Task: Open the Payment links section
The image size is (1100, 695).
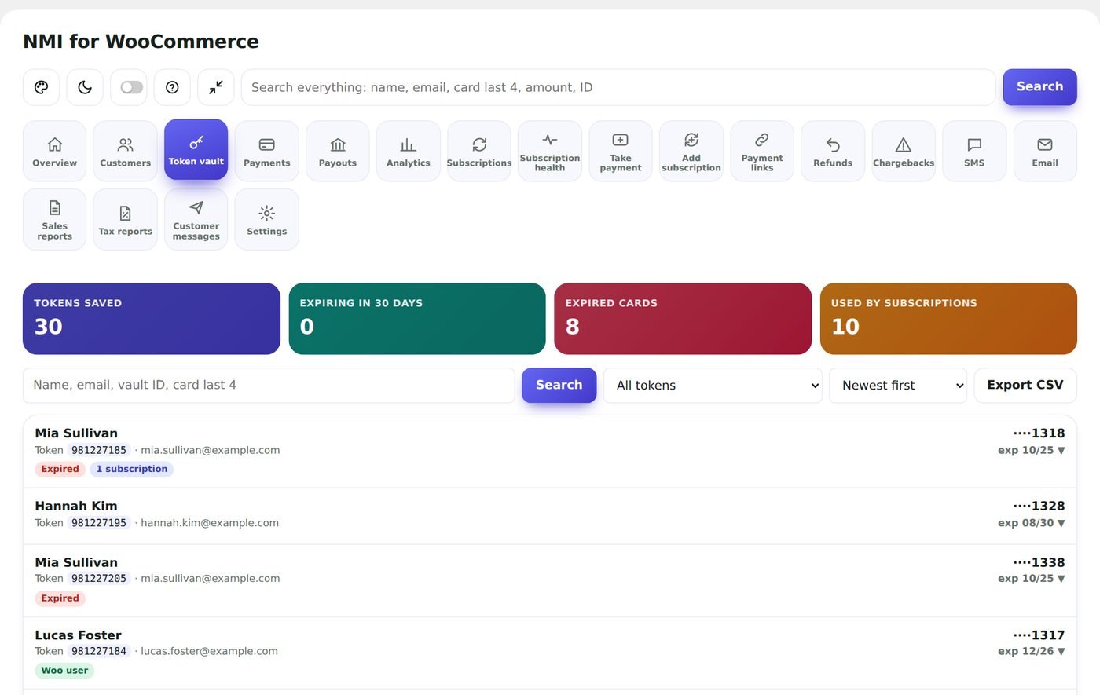Action: click(762, 152)
